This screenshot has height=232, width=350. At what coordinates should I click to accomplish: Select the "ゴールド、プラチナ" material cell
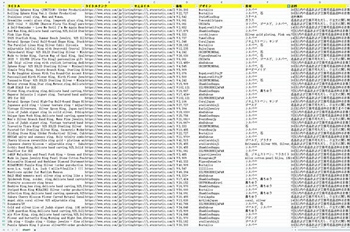(268, 140)
